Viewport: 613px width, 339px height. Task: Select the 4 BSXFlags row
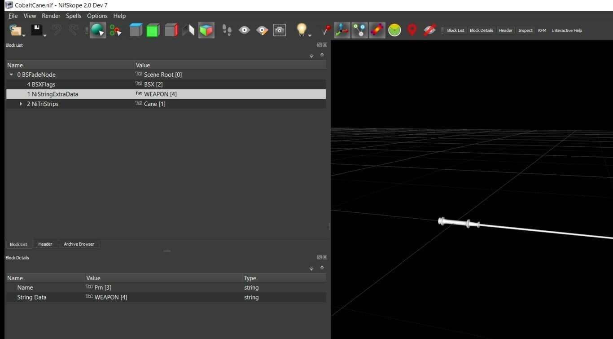tap(165, 84)
